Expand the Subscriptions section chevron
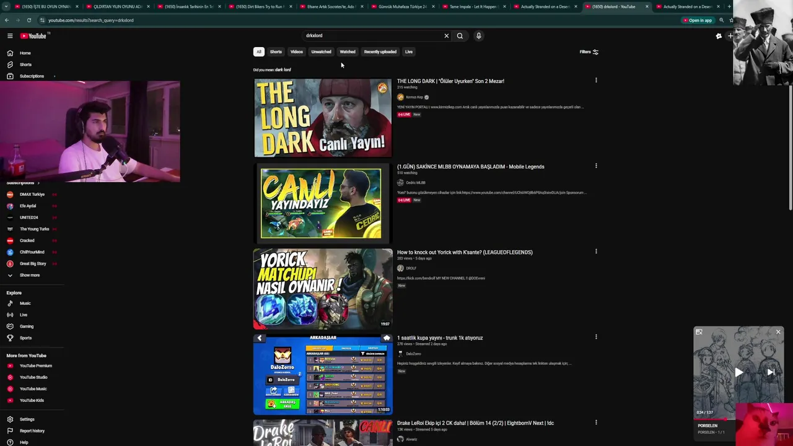This screenshot has width=793, height=446. pos(38,183)
